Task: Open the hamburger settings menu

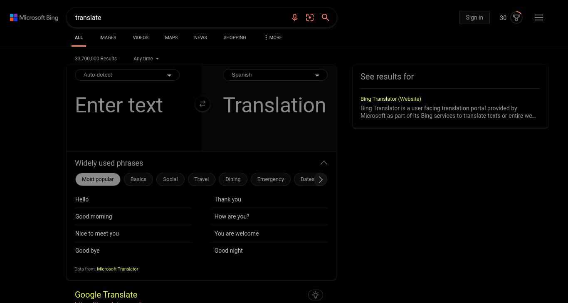Action: [539, 17]
